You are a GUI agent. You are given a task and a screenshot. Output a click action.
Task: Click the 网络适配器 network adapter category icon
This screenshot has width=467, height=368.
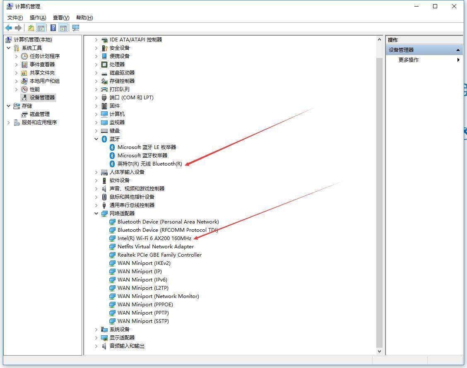[x=104, y=214]
